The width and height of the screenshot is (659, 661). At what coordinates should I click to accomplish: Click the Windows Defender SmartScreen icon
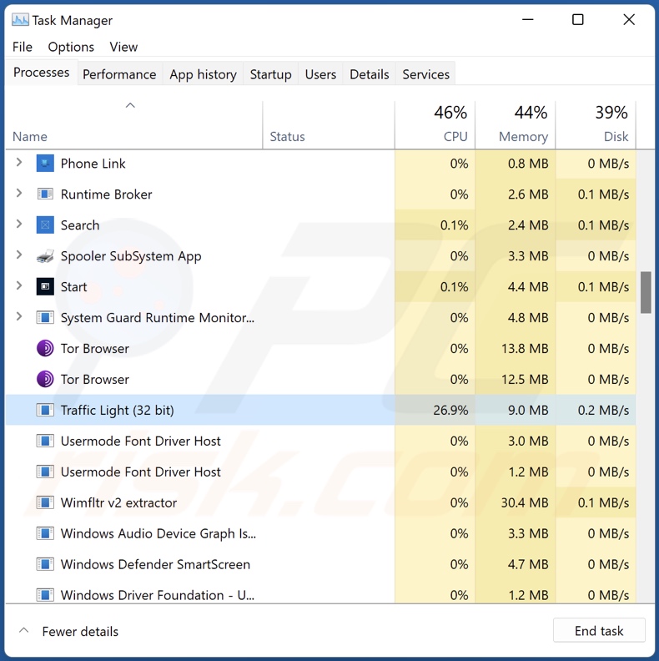(45, 565)
